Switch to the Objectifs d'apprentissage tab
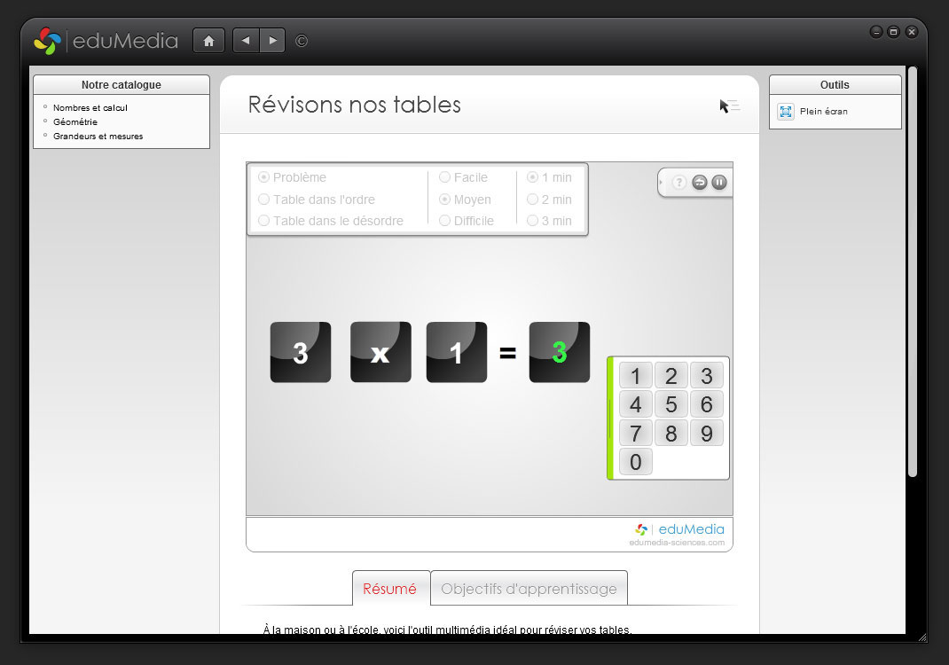Viewport: 949px width, 665px height. 529,589
